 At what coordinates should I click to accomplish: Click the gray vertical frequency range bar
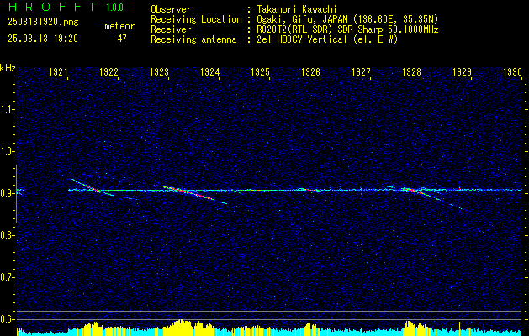(16, 194)
